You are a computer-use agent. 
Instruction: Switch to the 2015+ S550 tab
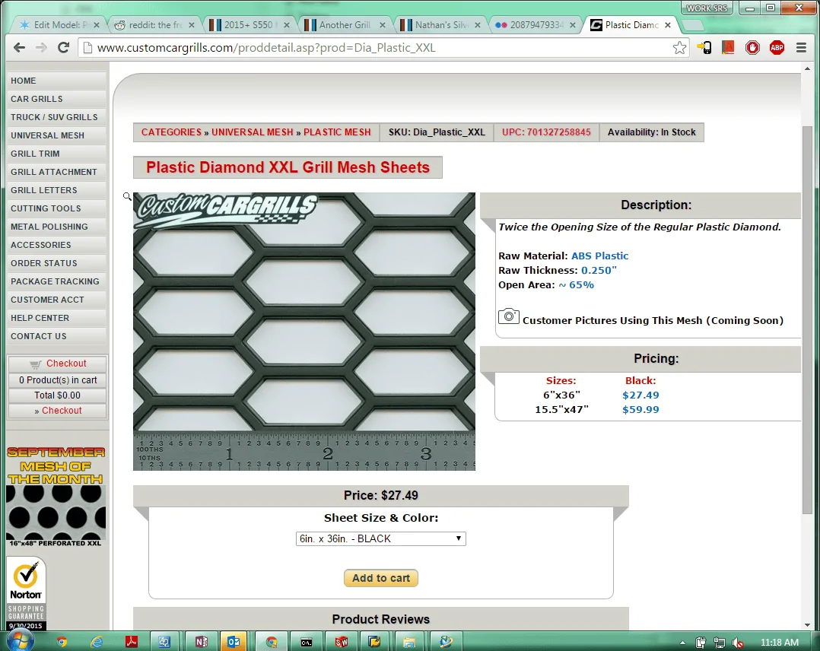click(x=249, y=25)
